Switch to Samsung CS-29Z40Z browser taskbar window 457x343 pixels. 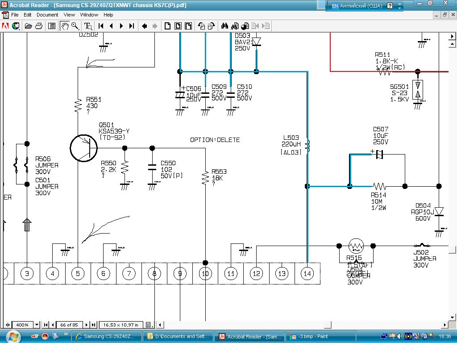[106, 337]
